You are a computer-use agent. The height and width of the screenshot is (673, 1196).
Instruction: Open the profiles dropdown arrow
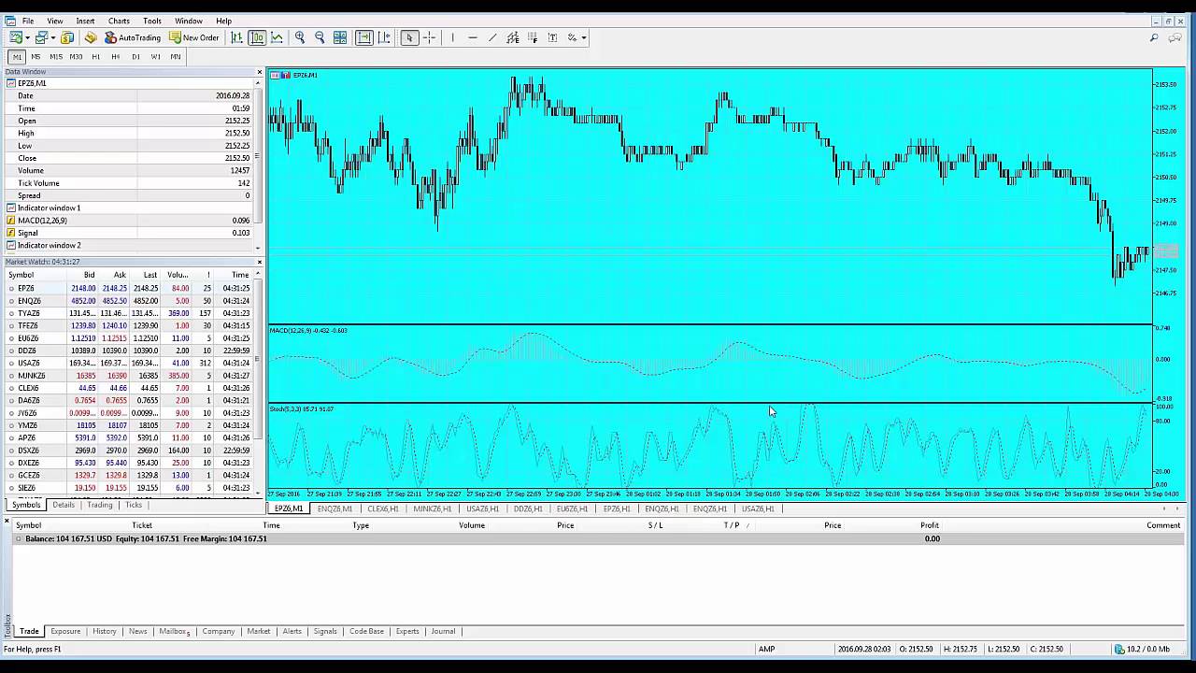(53, 37)
